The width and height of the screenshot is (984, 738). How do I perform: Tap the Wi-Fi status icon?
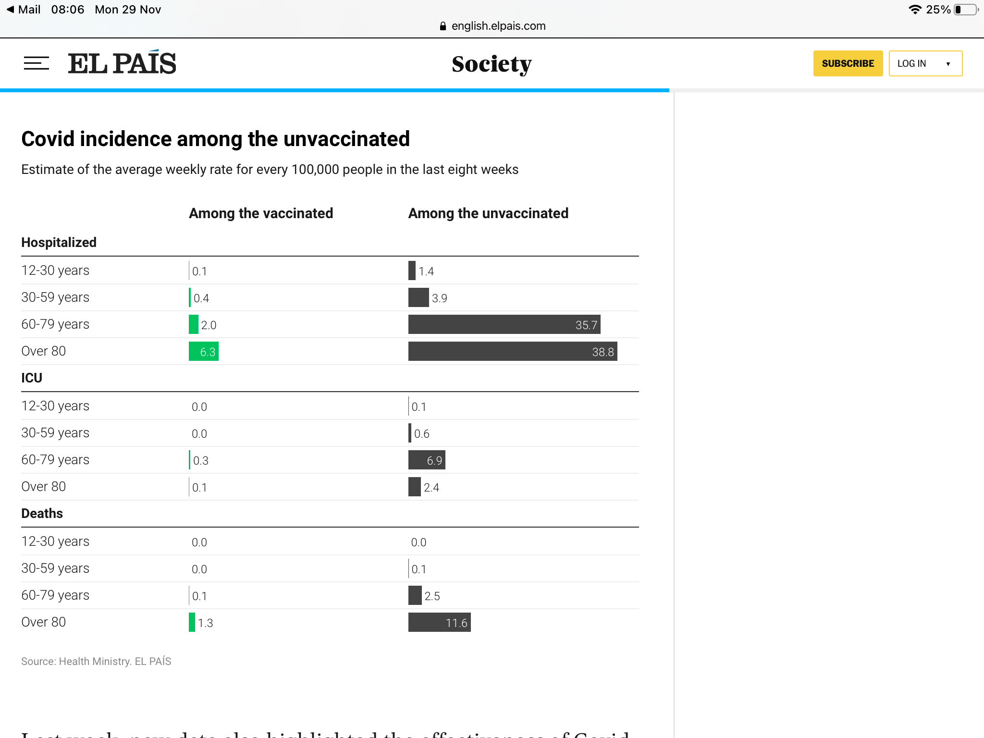[x=915, y=10]
